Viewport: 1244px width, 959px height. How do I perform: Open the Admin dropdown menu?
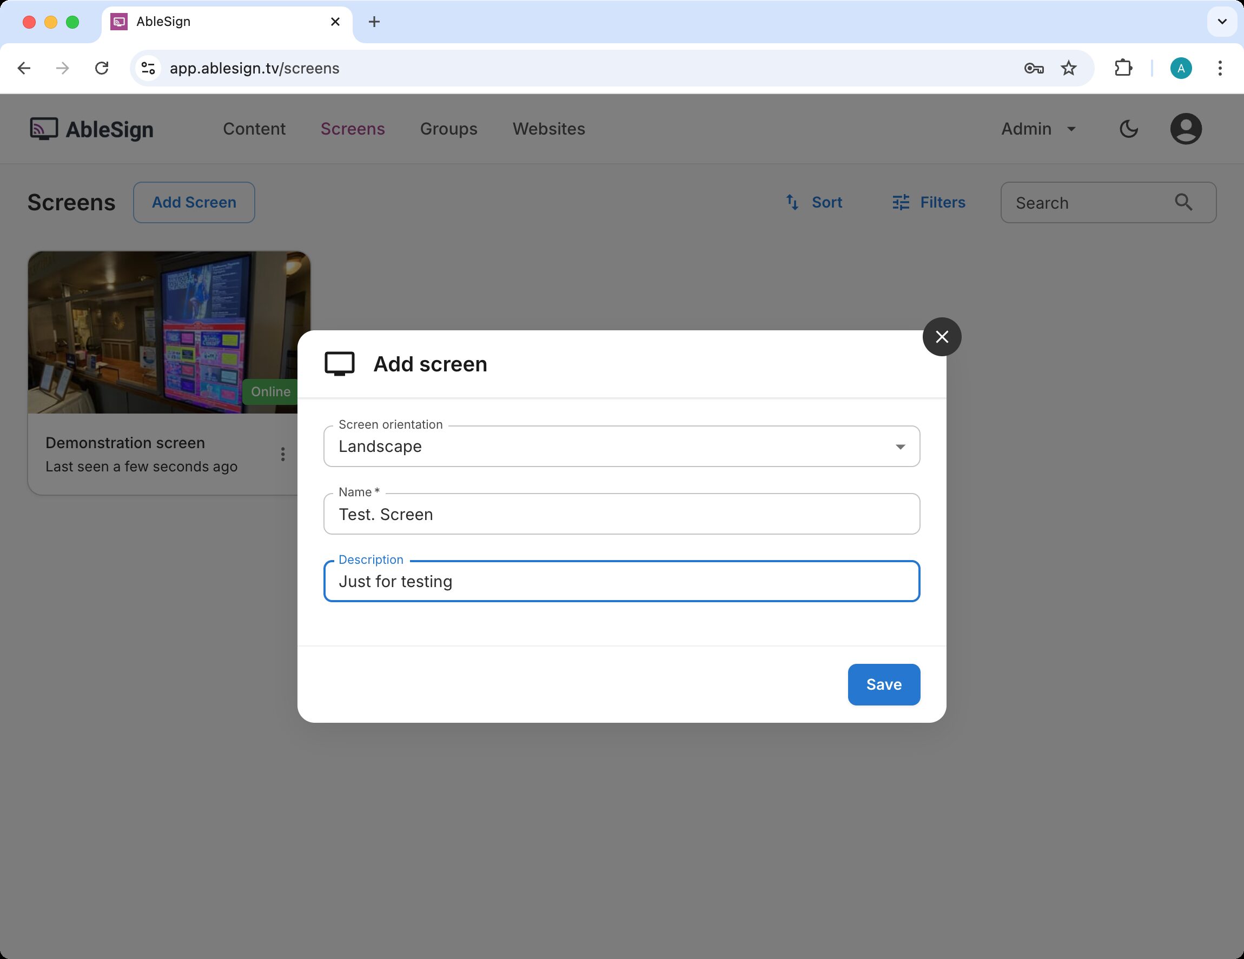pos(1038,129)
